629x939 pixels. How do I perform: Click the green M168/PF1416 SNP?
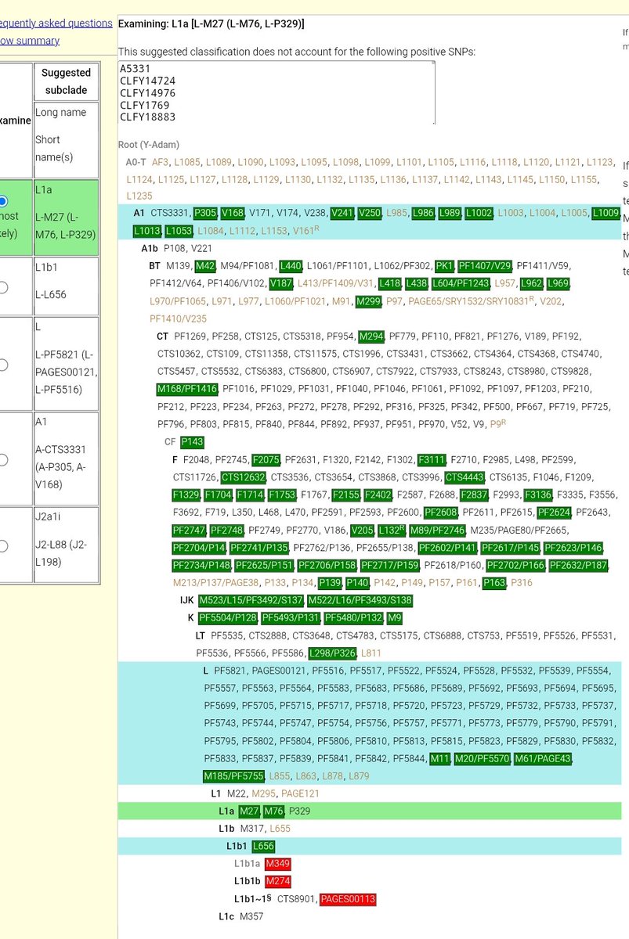pos(187,389)
